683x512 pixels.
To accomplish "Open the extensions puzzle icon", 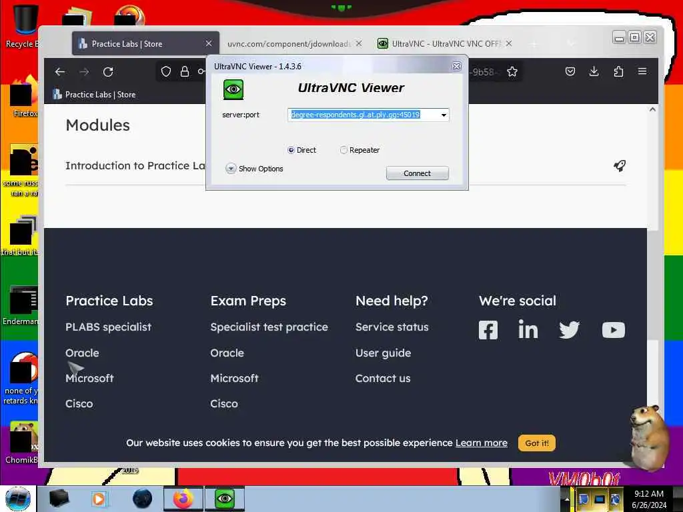I will click(x=618, y=71).
